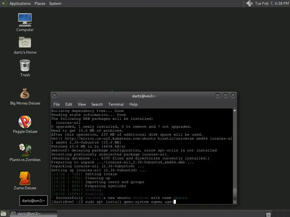
Task: Maximize the terminal window
Action: point(225,96)
